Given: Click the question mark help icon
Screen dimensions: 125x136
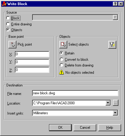Looking at the screenshot, I should coord(115,4).
